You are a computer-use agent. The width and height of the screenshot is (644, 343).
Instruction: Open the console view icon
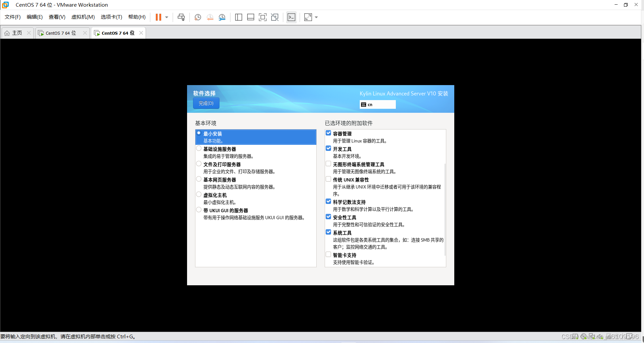[291, 17]
